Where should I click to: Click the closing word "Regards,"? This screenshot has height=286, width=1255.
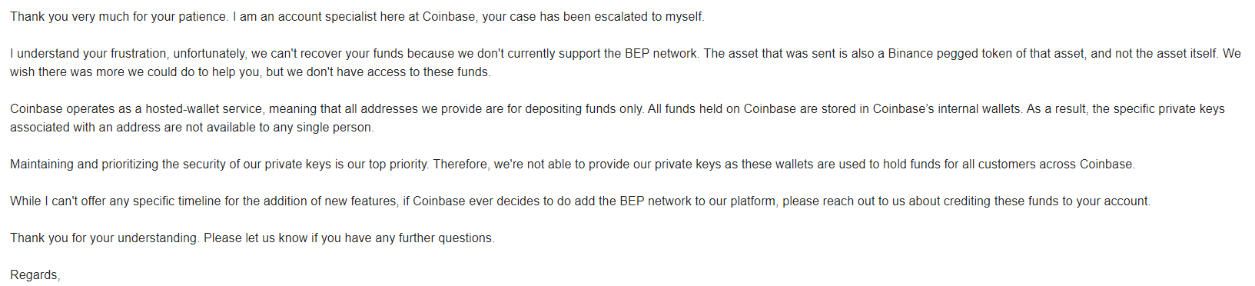(x=35, y=275)
